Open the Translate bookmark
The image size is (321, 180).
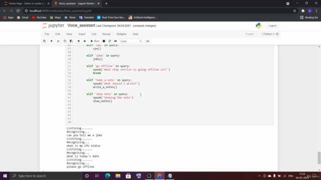pyautogui.click(x=86, y=17)
